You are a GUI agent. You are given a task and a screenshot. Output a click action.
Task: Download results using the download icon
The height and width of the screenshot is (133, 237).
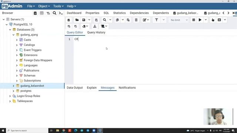point(95,26)
